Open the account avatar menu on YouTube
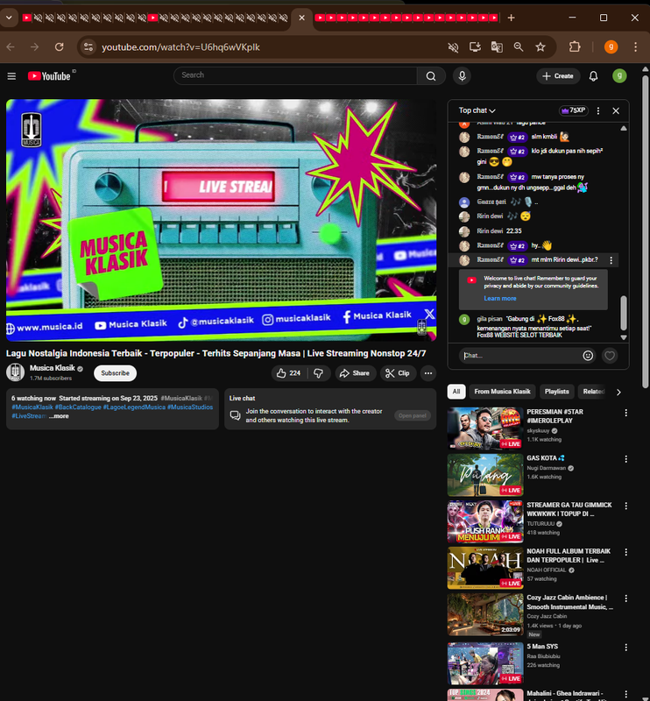Viewport: 650px width, 701px height. pyautogui.click(x=619, y=76)
